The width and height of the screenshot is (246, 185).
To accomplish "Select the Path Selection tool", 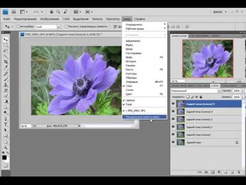I will pyautogui.click(x=6, y=130).
